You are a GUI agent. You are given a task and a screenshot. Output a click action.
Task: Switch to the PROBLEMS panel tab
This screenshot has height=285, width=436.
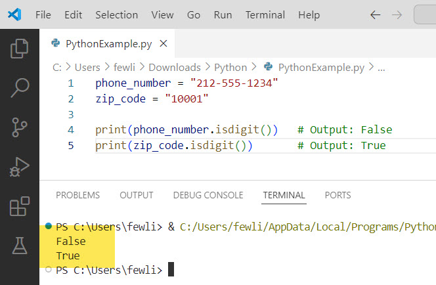77,195
